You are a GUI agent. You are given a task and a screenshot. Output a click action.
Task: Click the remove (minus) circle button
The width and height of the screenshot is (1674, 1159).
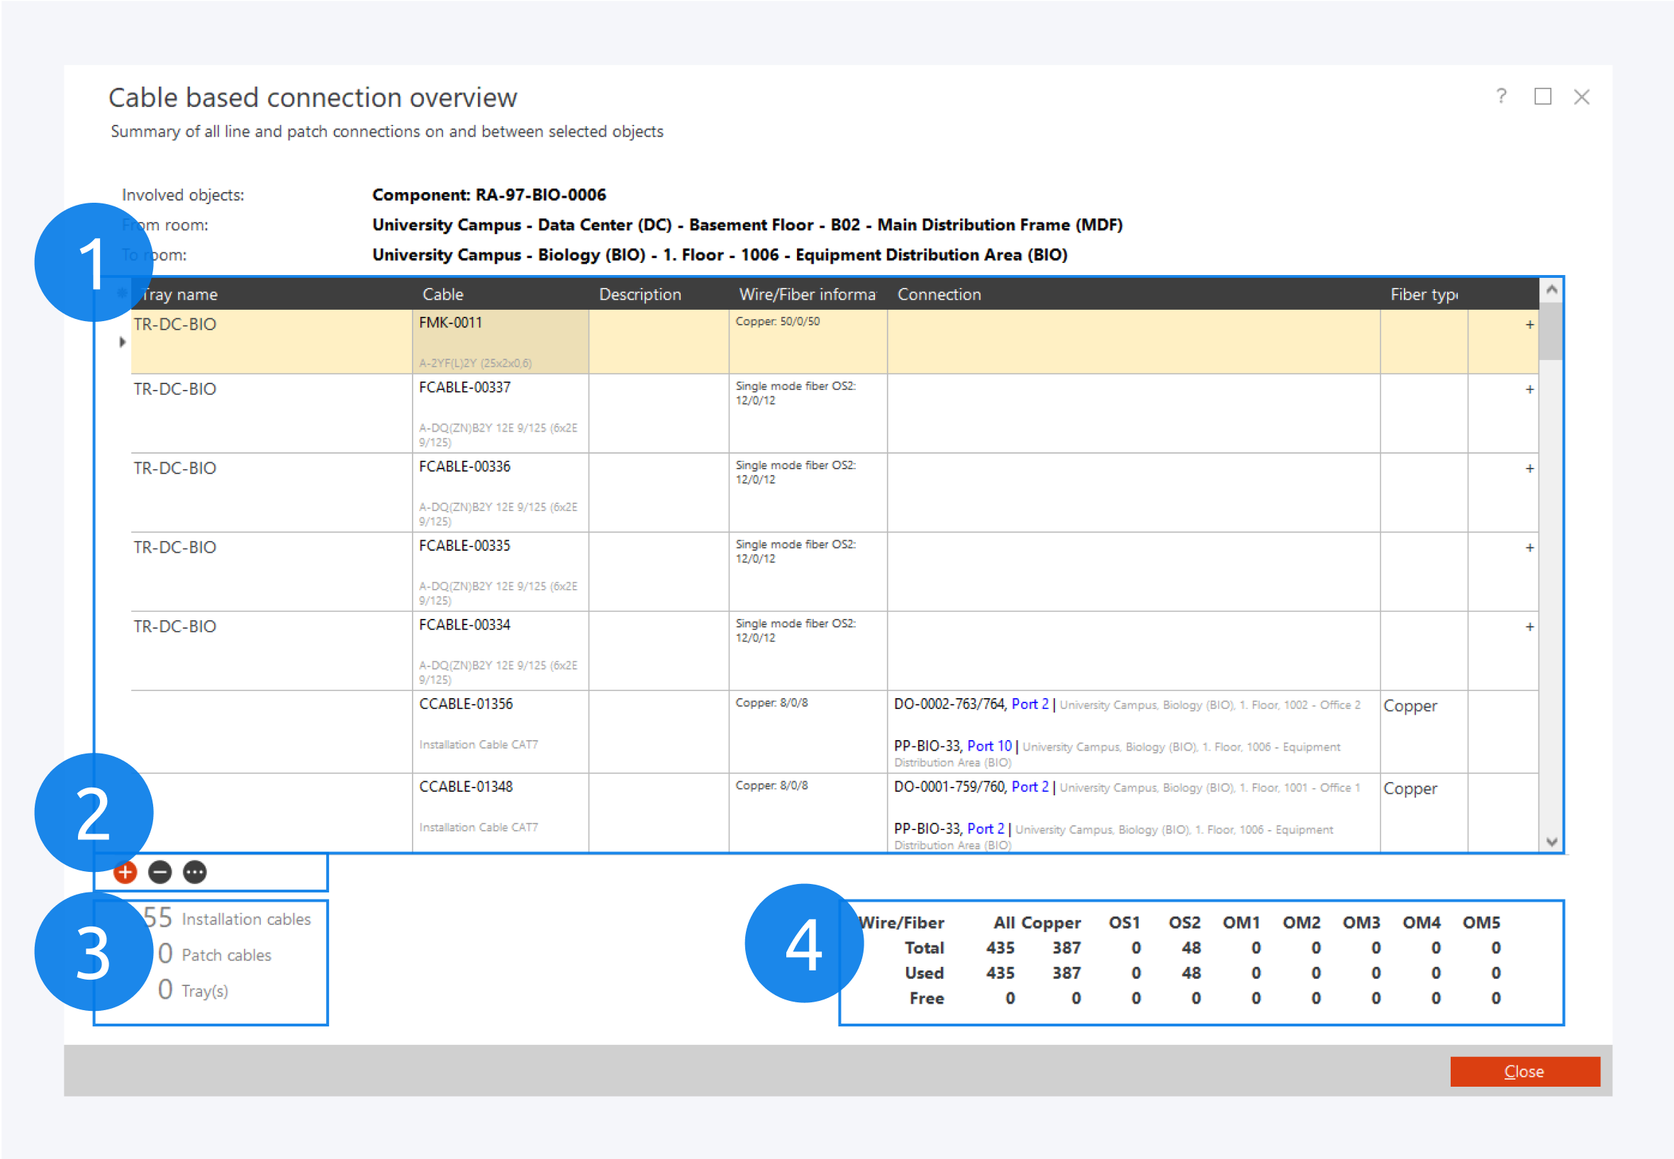160,871
